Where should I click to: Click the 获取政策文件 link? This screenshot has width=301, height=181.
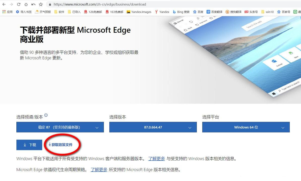pyautogui.click(x=61, y=145)
